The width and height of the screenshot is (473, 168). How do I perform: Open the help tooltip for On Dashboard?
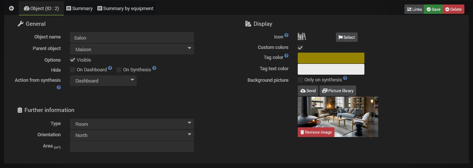(x=110, y=68)
